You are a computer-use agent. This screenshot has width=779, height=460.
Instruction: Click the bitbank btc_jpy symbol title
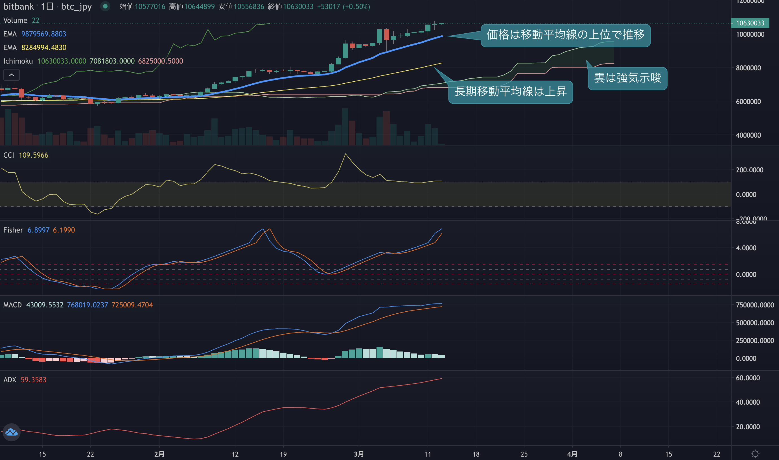(x=47, y=6)
